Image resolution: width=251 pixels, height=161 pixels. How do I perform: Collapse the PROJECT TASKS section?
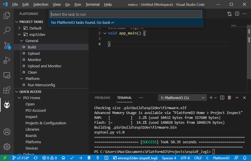[17, 22]
